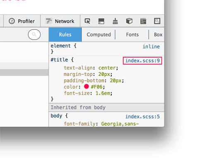Open the Fonts tab
The width and height of the screenshot is (207, 164).
[x=132, y=34]
